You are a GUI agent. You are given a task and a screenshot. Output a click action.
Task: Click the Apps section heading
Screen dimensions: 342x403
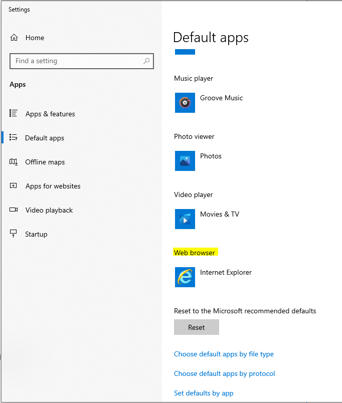18,85
